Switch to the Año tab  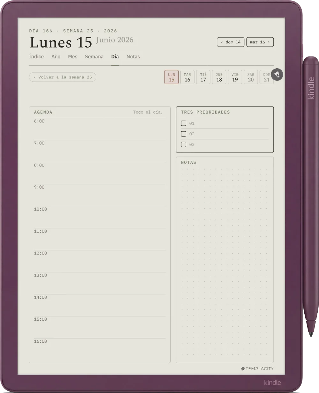[56, 56]
